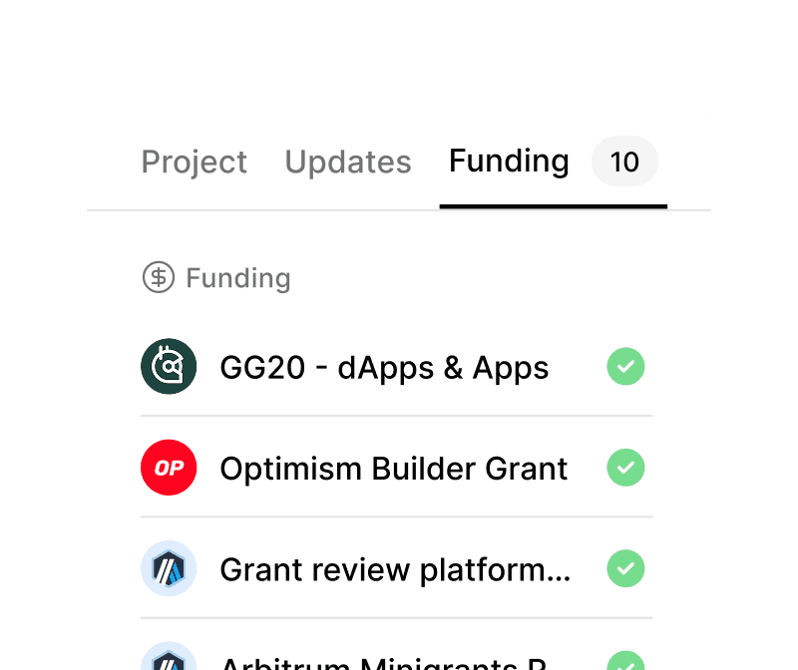Expand the truncated Grant review platform entry
Screen dimensions: 798x670
click(394, 569)
